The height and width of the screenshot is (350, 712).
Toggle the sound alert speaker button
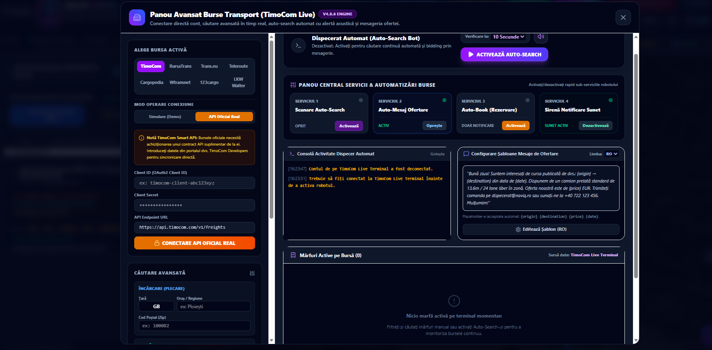tap(541, 37)
